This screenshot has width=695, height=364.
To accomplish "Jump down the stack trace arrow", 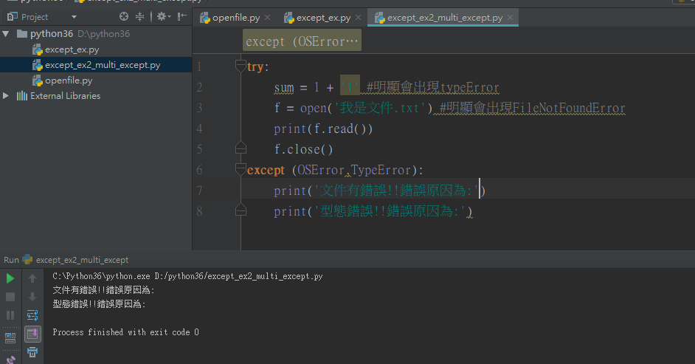I will [x=32, y=297].
